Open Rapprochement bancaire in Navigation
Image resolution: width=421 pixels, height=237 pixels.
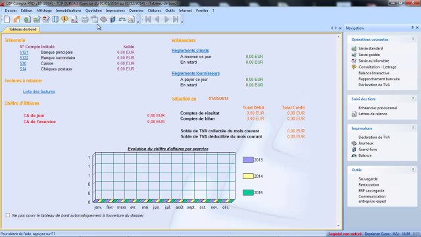pyautogui.click(x=379, y=79)
